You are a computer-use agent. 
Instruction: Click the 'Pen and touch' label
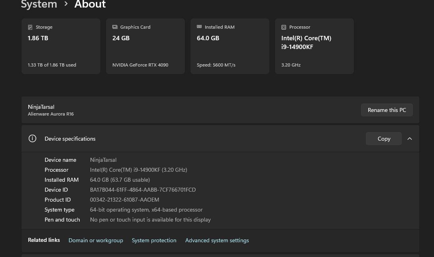[62, 220]
